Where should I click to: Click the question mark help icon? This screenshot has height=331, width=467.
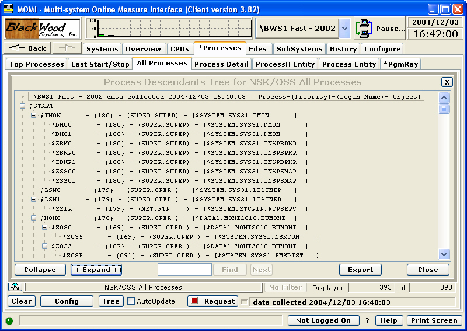[x=367, y=320]
